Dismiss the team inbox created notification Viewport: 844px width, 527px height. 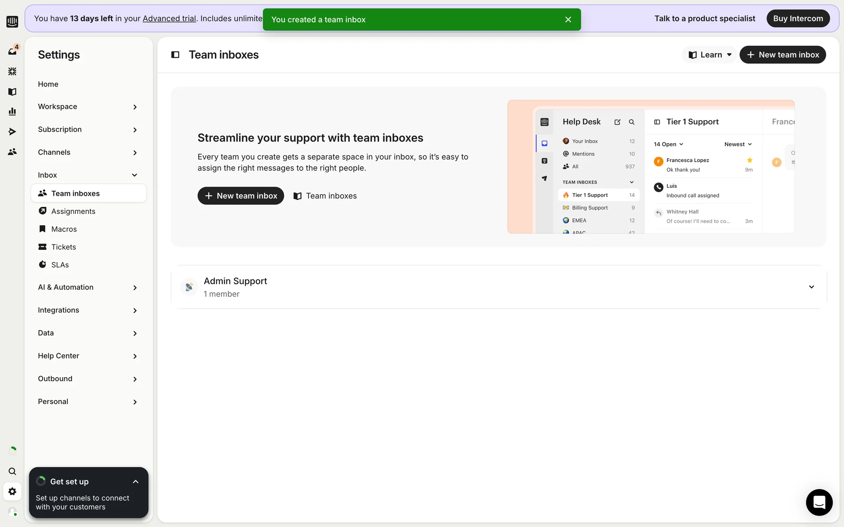[x=568, y=20]
